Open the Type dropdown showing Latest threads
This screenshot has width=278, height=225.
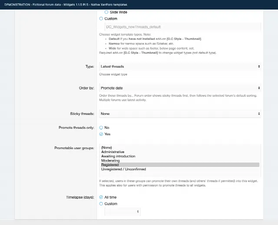180,66
